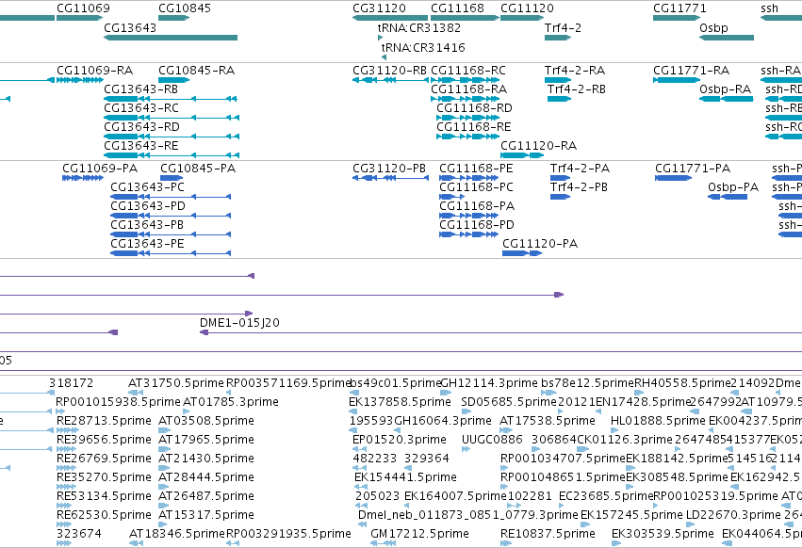The width and height of the screenshot is (802, 548).
Task: Click EST 318172 label
Action: coord(71,383)
